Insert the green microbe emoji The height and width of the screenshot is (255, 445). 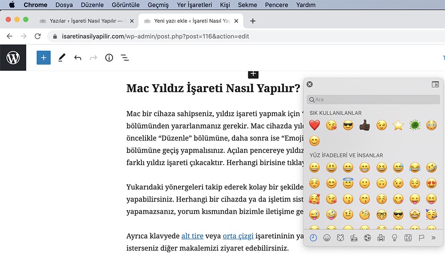point(415,125)
